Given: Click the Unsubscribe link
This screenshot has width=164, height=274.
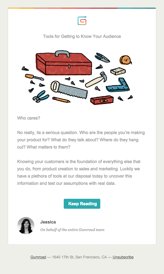Looking at the screenshot, I should coord(123,257).
